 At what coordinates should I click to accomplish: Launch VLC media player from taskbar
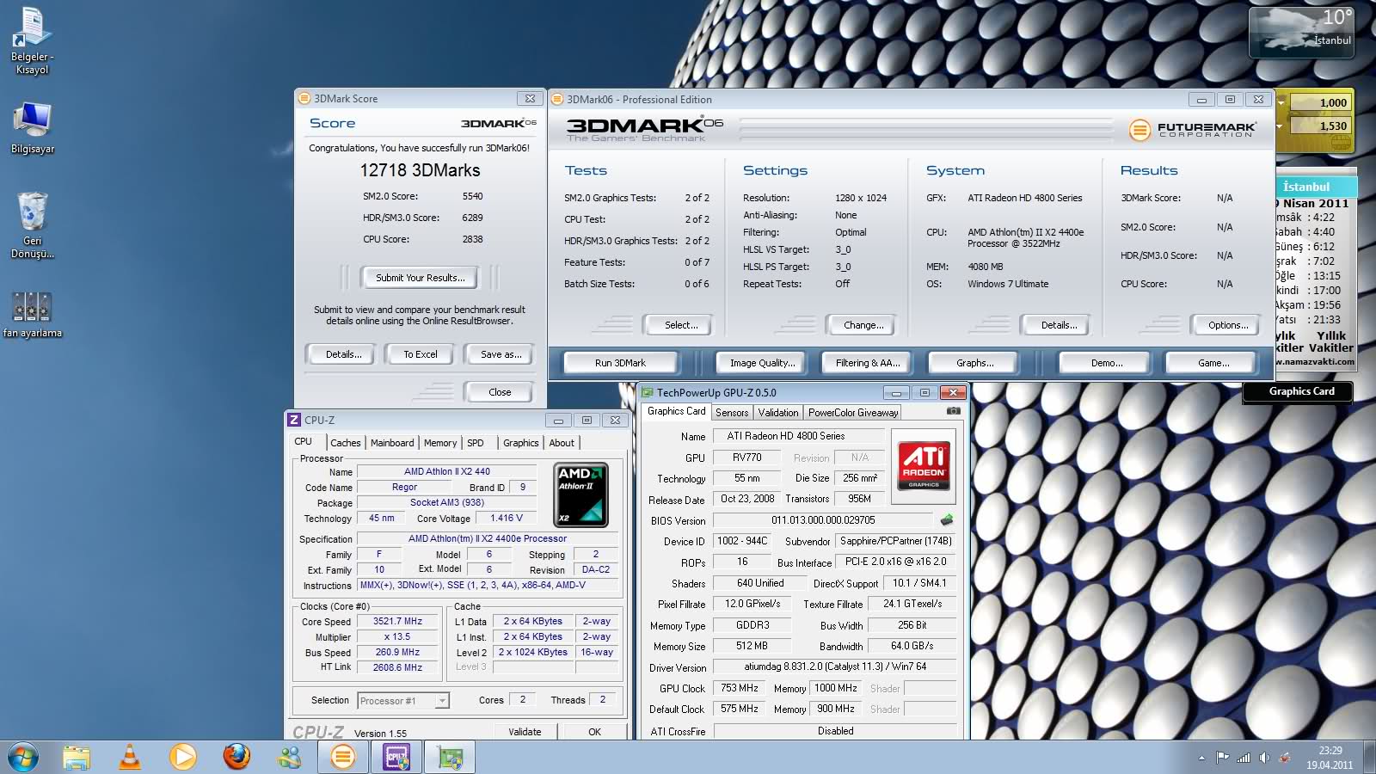(x=130, y=757)
